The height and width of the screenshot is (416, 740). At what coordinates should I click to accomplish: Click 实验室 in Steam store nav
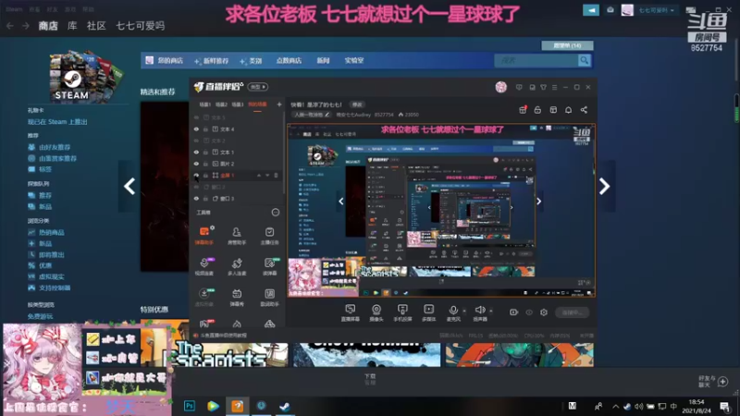[354, 60]
